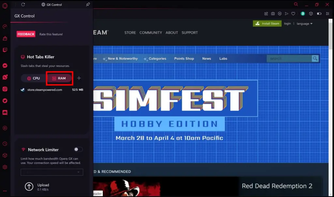
Task: Open the Steam language dropdown
Action: click(x=304, y=23)
